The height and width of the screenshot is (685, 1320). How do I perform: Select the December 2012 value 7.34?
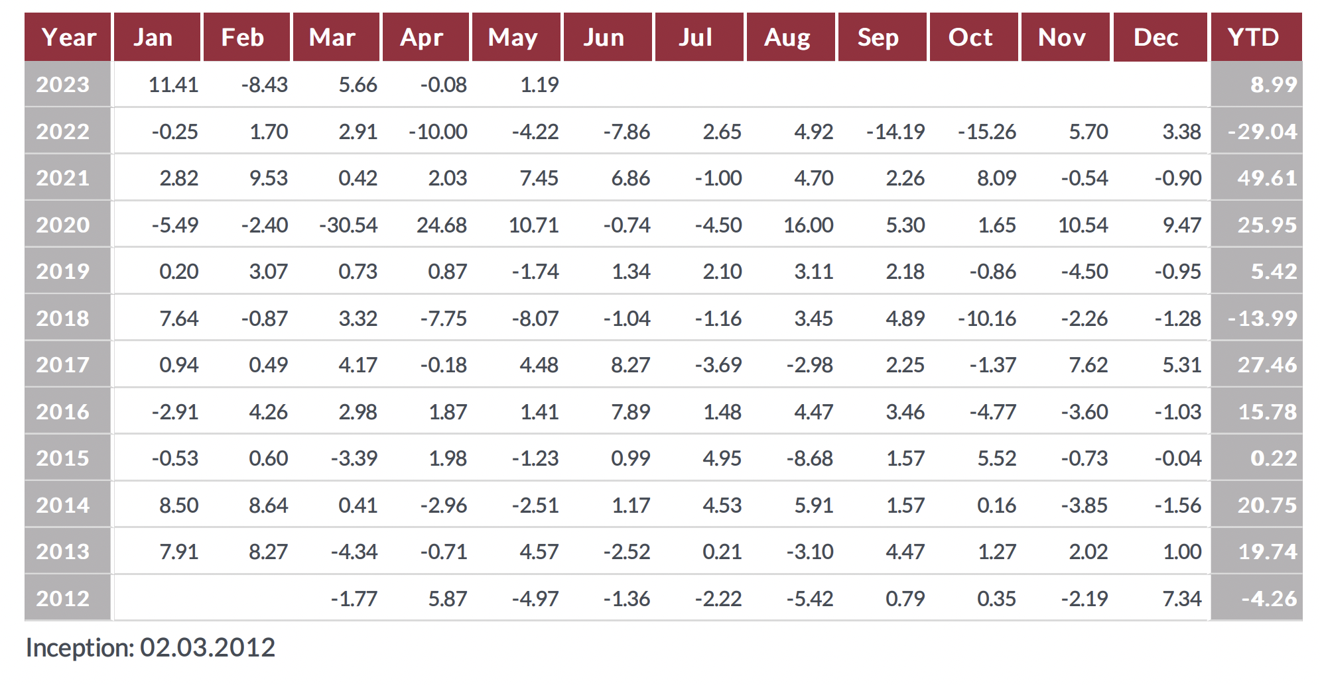(x=1182, y=599)
